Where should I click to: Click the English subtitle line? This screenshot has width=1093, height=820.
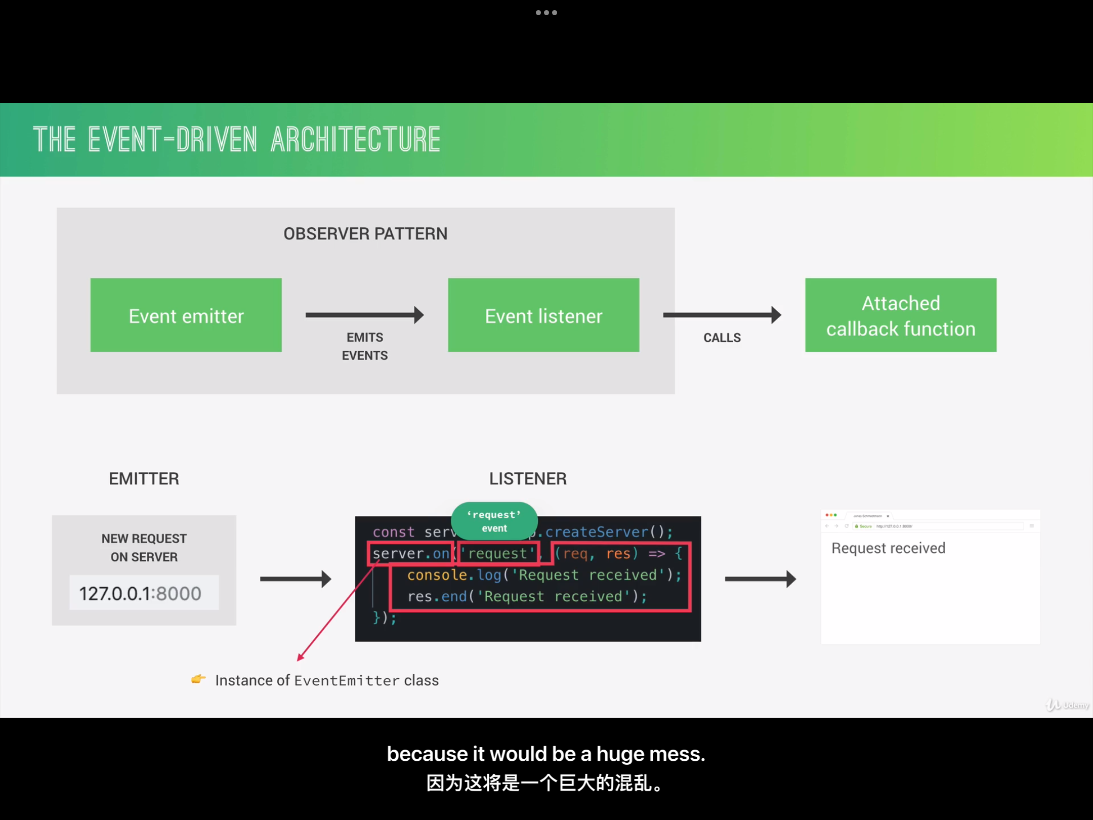click(x=546, y=754)
